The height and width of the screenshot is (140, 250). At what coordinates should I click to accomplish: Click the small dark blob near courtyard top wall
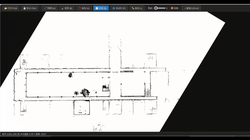(70, 75)
